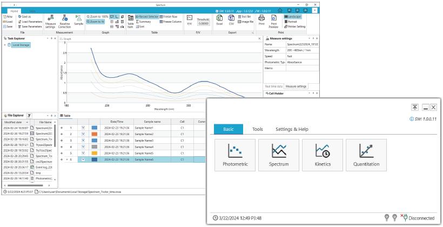Toggle Freeze Row in Table group
Image resolution: width=443 pixels, height=227 pixels.
(x=169, y=17)
